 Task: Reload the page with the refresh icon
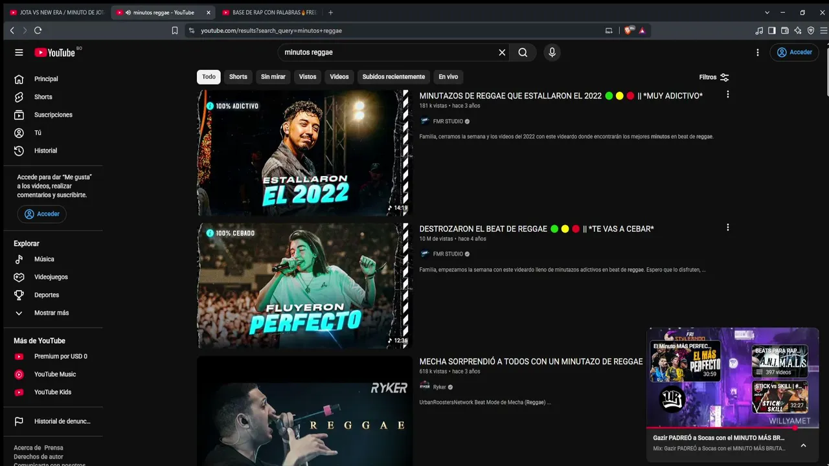[x=38, y=30]
